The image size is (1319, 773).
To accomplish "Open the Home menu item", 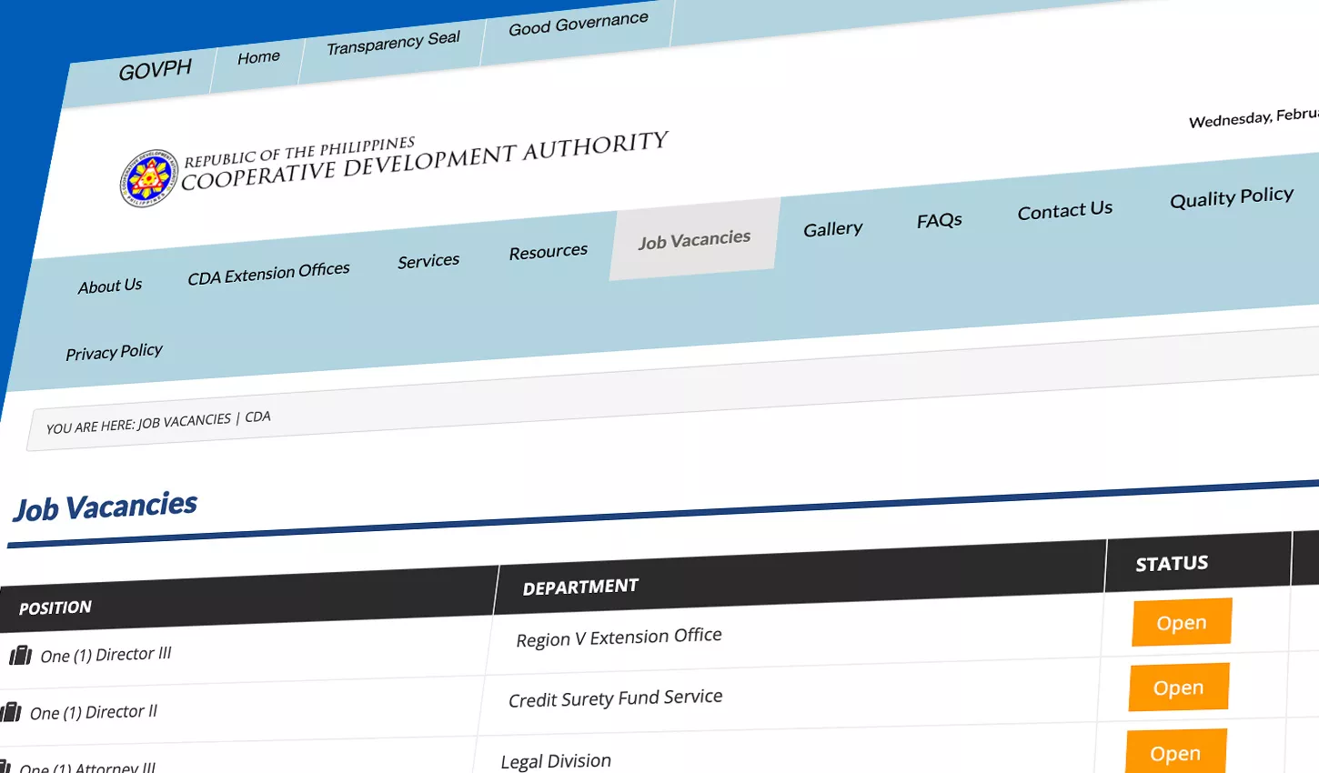I will pos(257,56).
